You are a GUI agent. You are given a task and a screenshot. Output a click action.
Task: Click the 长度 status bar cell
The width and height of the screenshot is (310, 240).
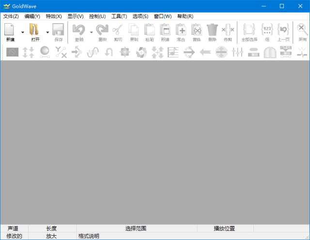point(52,228)
